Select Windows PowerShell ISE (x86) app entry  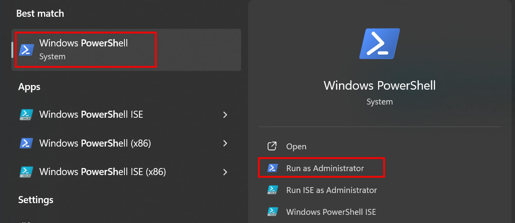[126, 172]
